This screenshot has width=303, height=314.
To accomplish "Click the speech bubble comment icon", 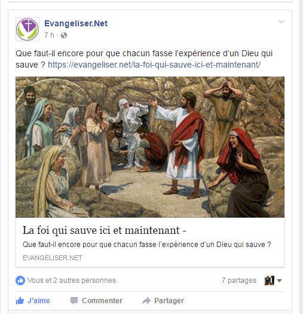I will click(x=74, y=301).
